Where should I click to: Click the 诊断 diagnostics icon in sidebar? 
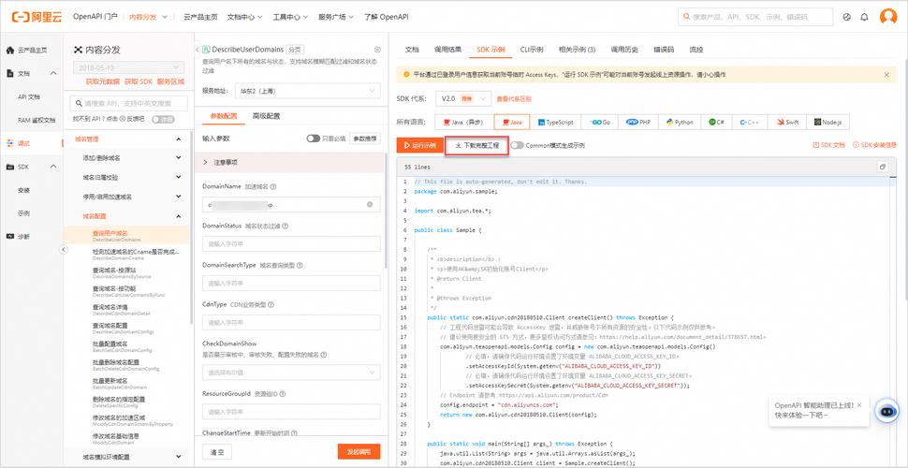click(10, 236)
